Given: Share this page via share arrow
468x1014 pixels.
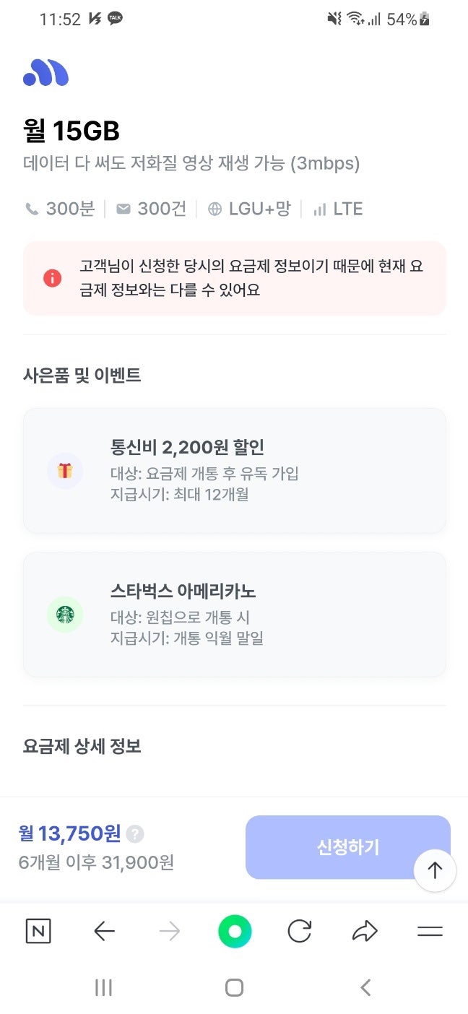Looking at the screenshot, I should 365,932.
